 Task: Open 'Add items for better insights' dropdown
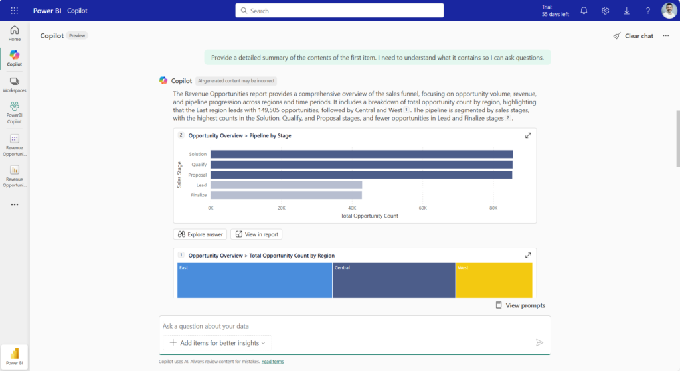point(217,342)
